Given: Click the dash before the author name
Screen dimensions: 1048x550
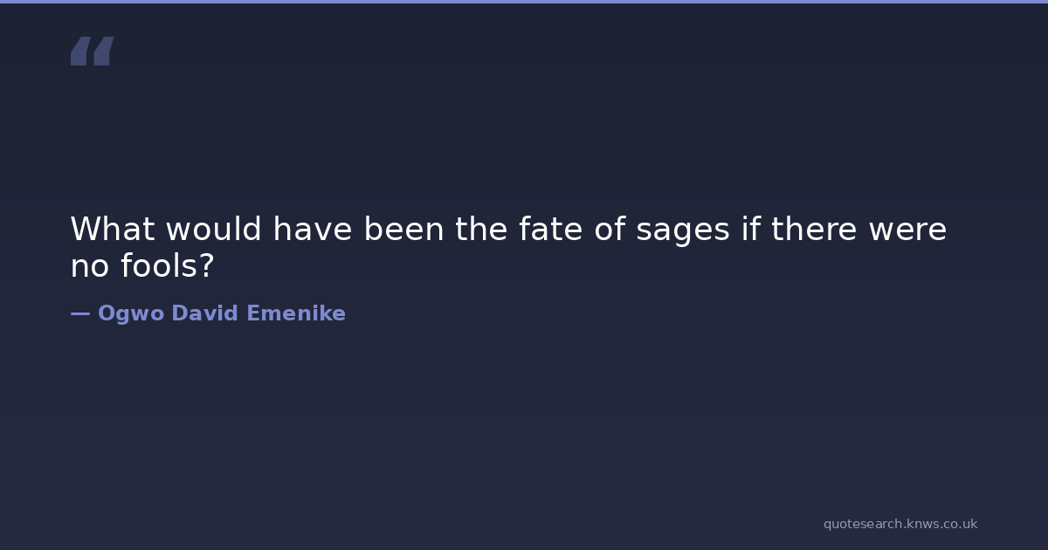Looking at the screenshot, I should (x=79, y=313).
